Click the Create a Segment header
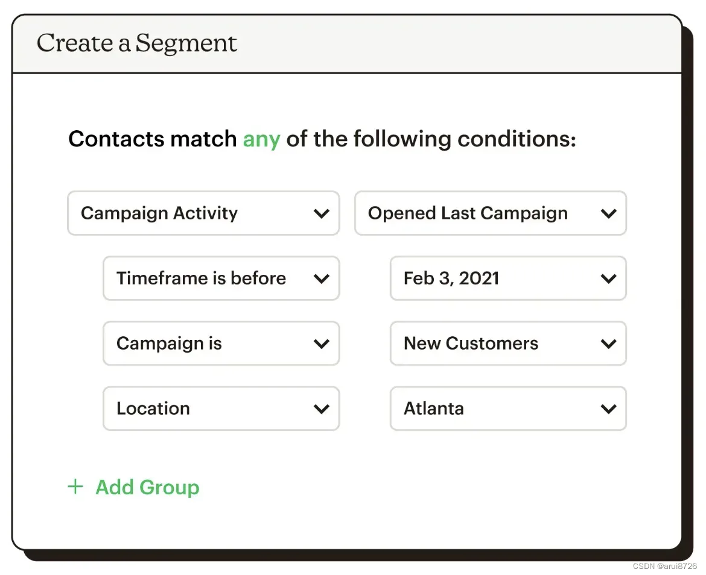The image size is (706, 575). pos(137,43)
